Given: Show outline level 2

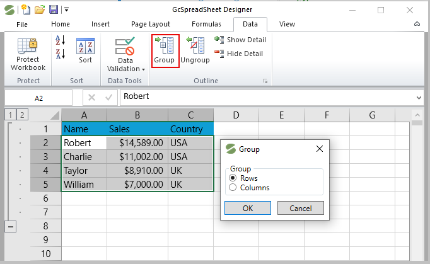Looking at the screenshot, I should tap(22, 115).
